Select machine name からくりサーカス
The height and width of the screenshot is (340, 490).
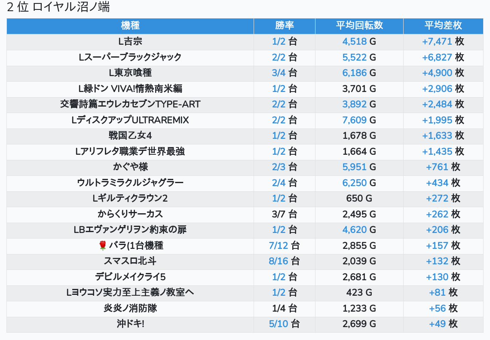[x=130, y=214]
